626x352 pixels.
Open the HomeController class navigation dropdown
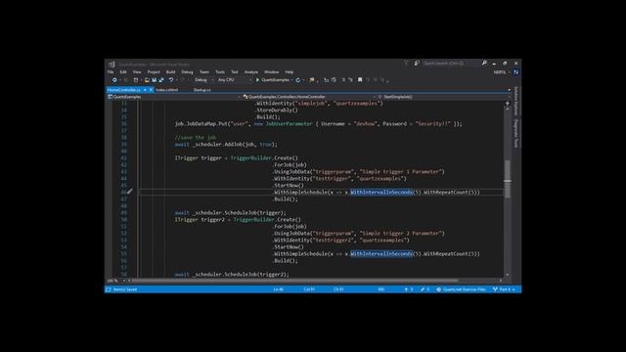[309, 97]
